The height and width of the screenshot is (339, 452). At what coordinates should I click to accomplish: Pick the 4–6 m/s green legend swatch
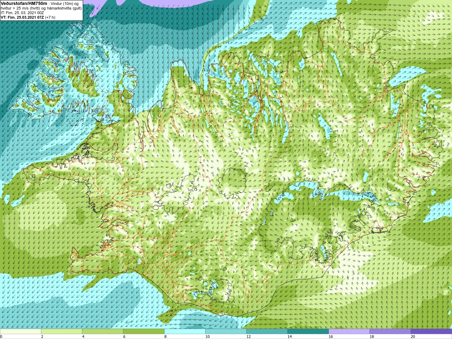tap(102, 332)
